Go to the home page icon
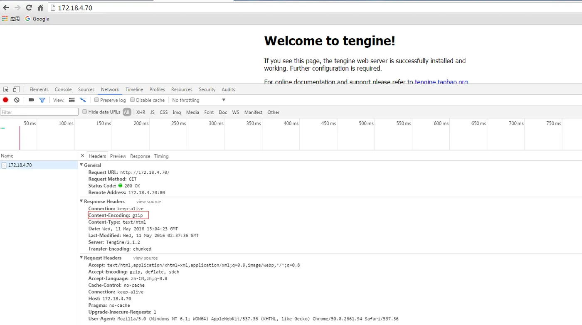Viewport: 582px width, 325px height. (40, 7)
